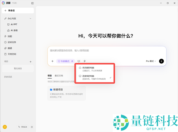Viewport: 178px width, 132px height.
Task: Click the computer icon in the input toolbar
Action: (79, 61)
